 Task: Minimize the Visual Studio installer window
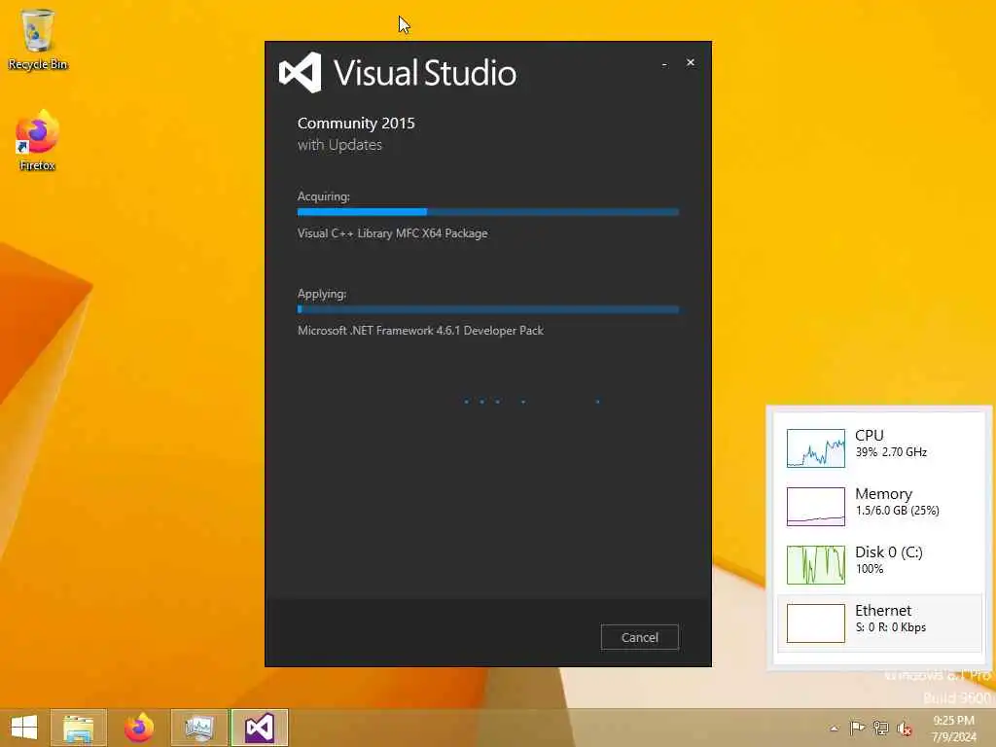664,63
